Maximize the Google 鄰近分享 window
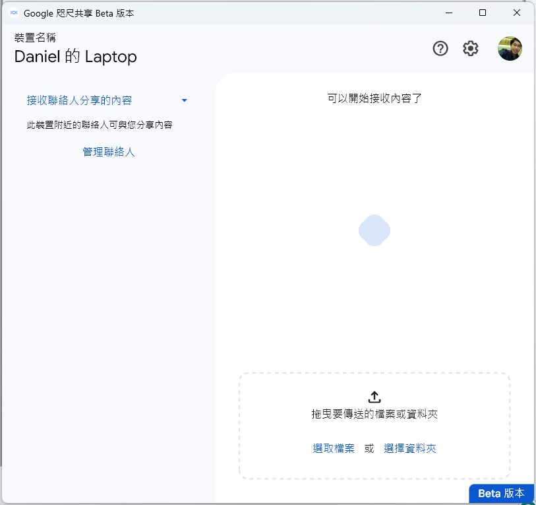 pos(483,13)
